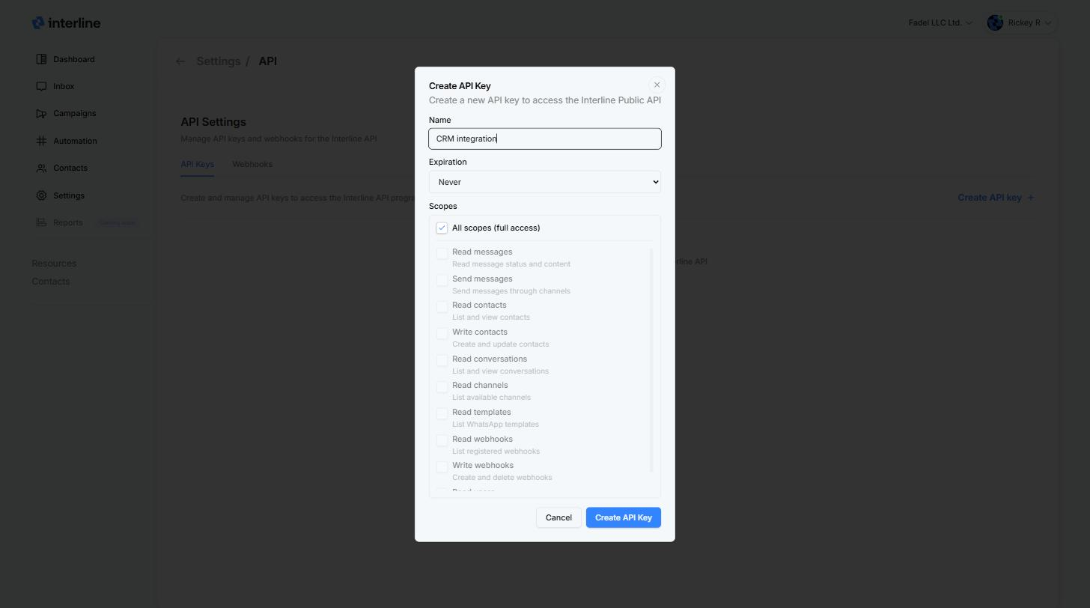Cancel the API key creation
Viewport: 1090px width, 608px height.
click(x=558, y=517)
